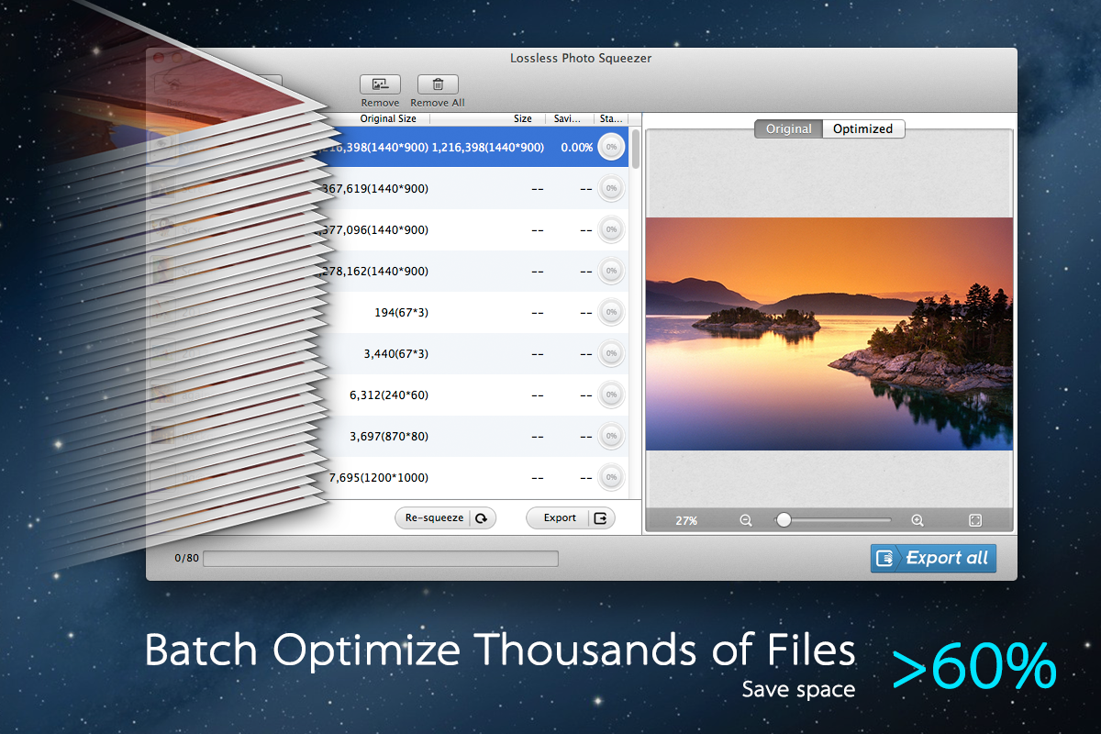The height and width of the screenshot is (734, 1101).
Task: Zoom in with the plus magnifier icon
Action: click(x=917, y=520)
